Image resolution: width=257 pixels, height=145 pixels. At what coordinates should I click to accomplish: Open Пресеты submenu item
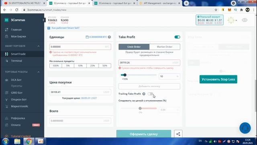(16, 86)
